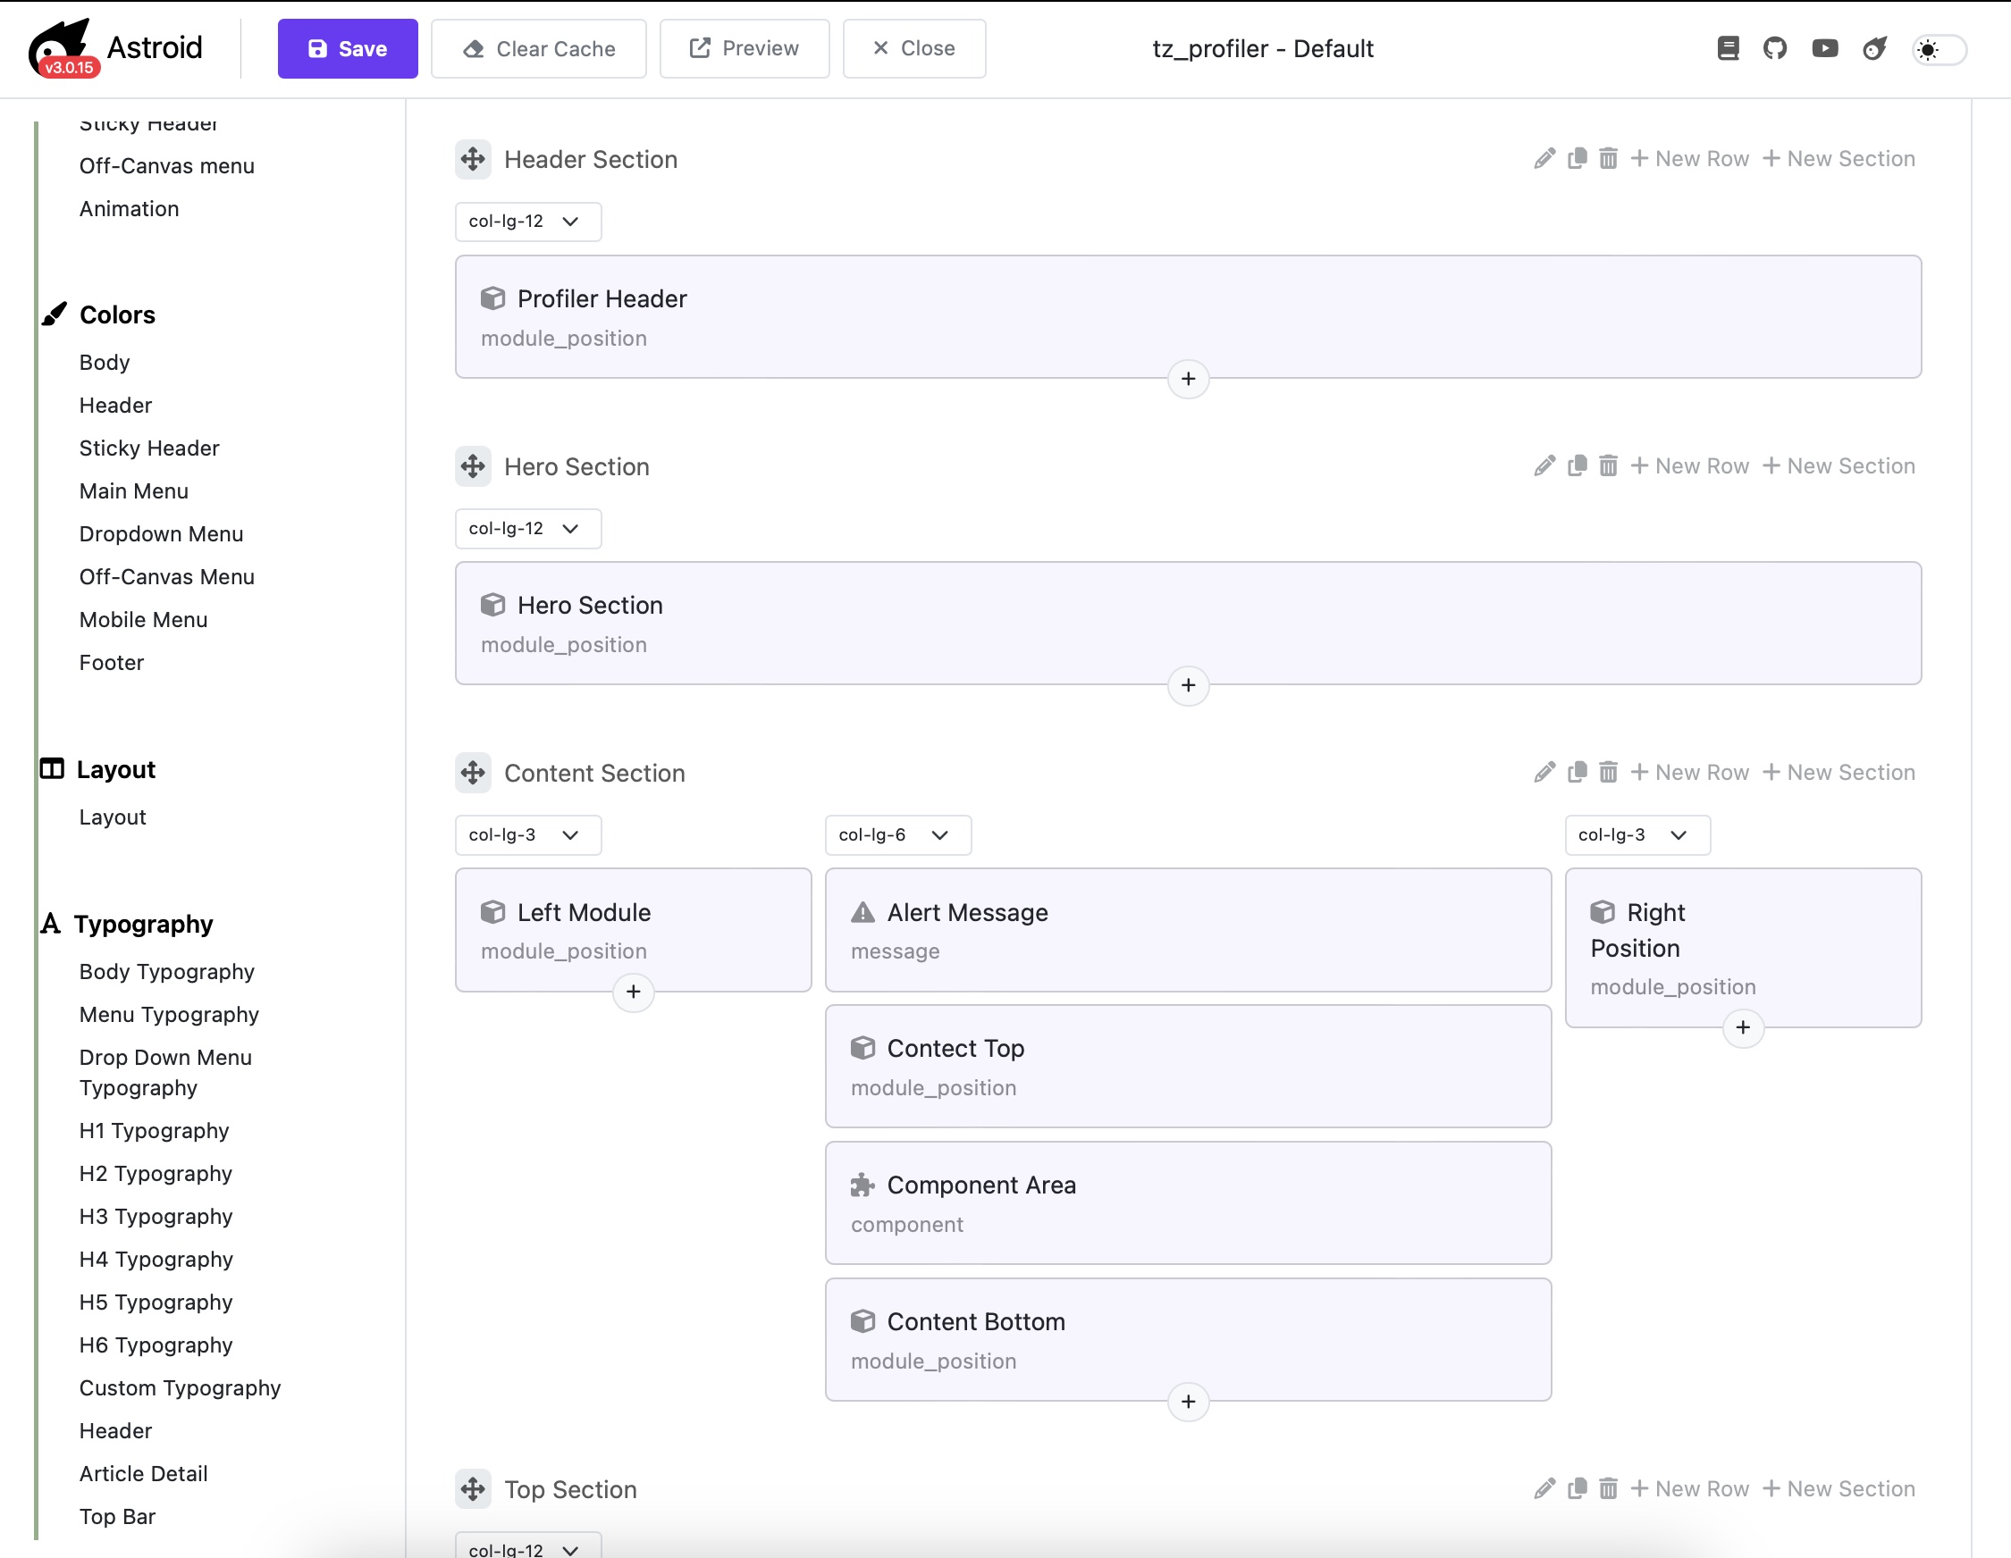
Task: Click the edit icon for Content Section
Action: tap(1544, 772)
